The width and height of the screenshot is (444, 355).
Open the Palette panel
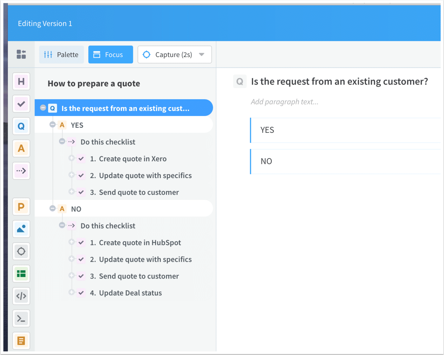pyautogui.click(x=61, y=55)
